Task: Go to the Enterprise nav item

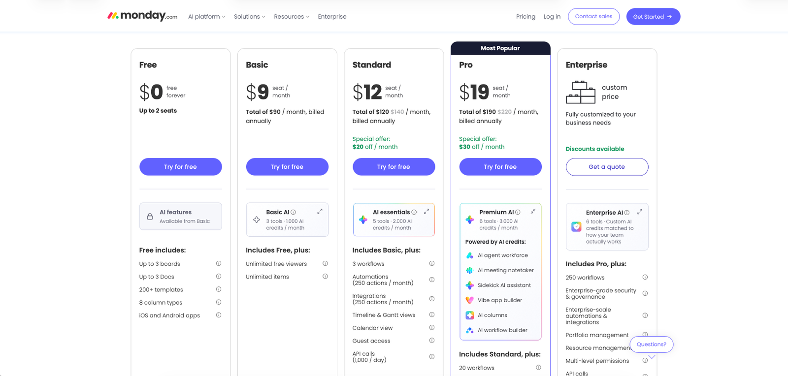Action: point(332,17)
